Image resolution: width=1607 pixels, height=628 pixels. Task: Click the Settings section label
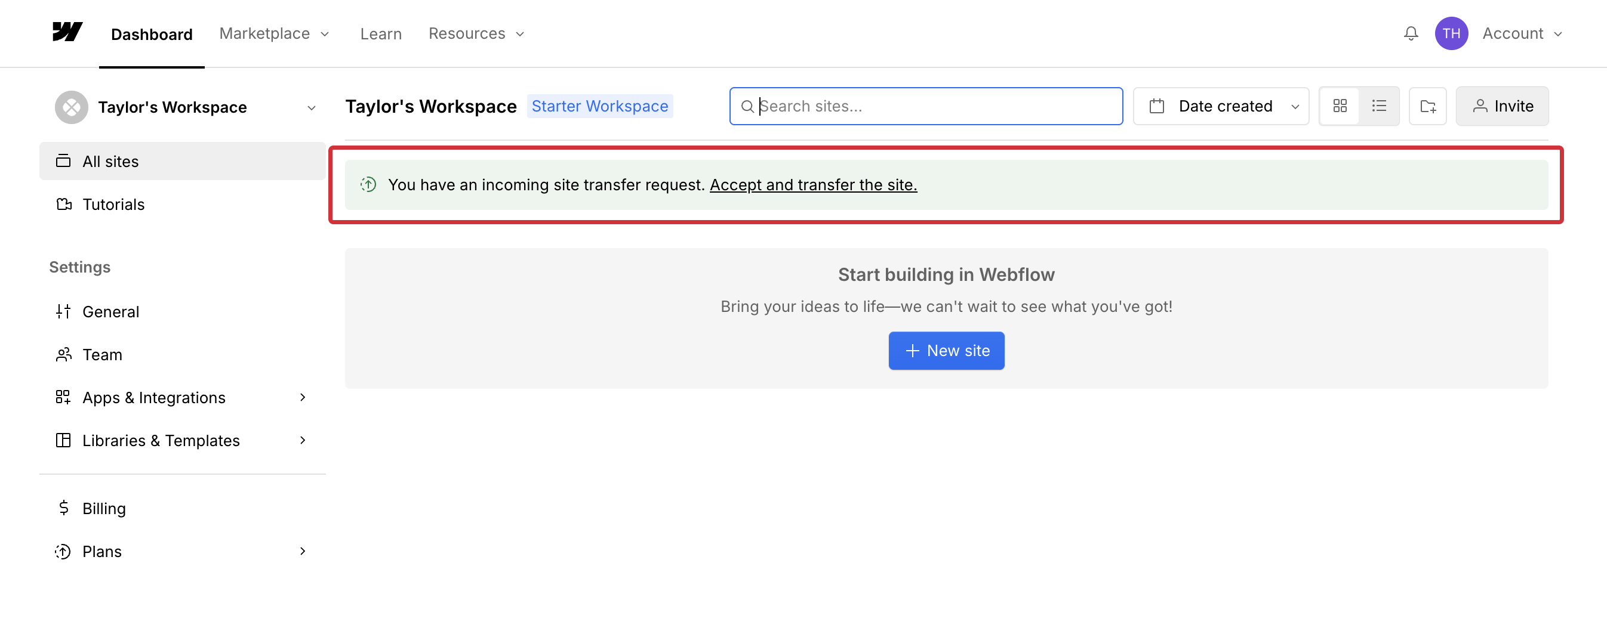tap(80, 267)
